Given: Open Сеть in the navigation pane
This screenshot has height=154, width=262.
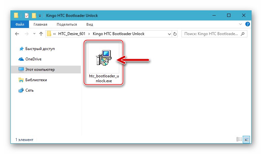Looking at the screenshot, I should coord(29,90).
